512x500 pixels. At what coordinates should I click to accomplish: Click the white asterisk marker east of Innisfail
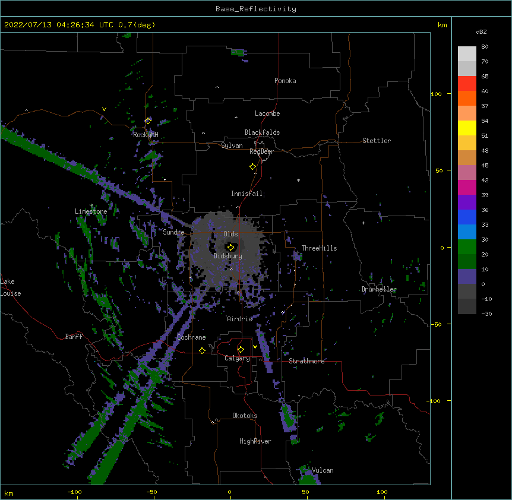pyautogui.click(x=298, y=180)
